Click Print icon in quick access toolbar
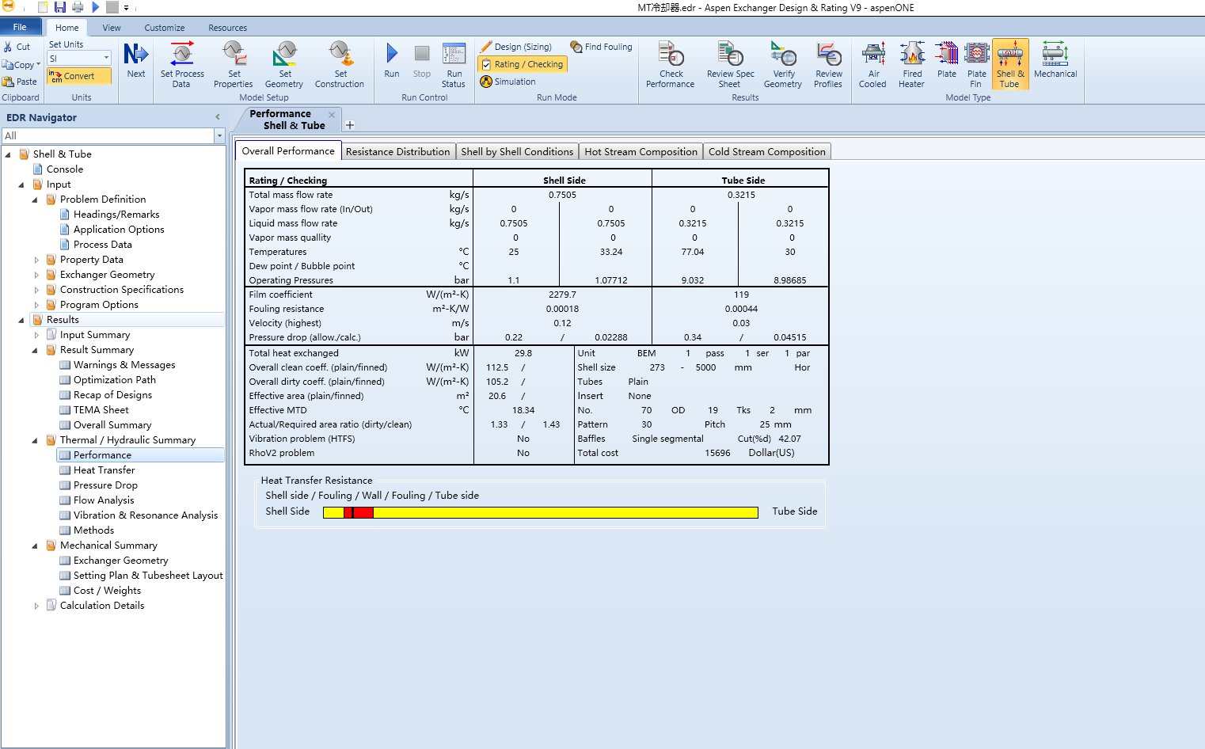1205x749 pixels. pos(78,7)
